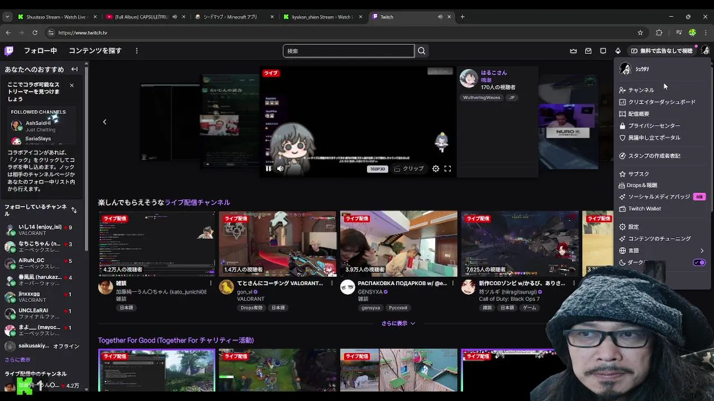Reload the page in browser

[35, 32]
